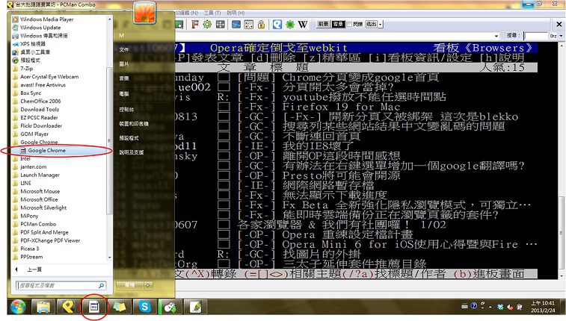Viewport: 566px width, 321px height.
Task: Click the padlock toolbar icon
Action: 262,25
